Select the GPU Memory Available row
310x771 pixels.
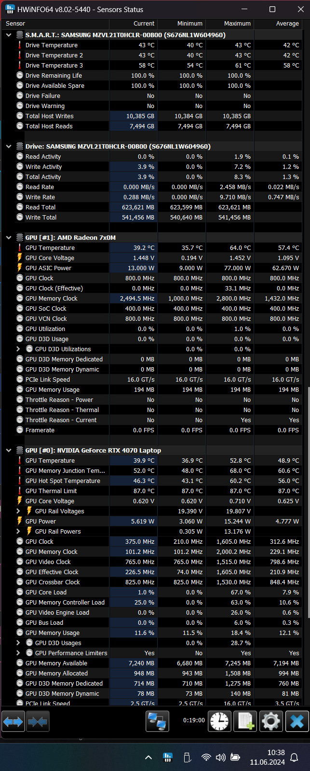(x=151, y=663)
